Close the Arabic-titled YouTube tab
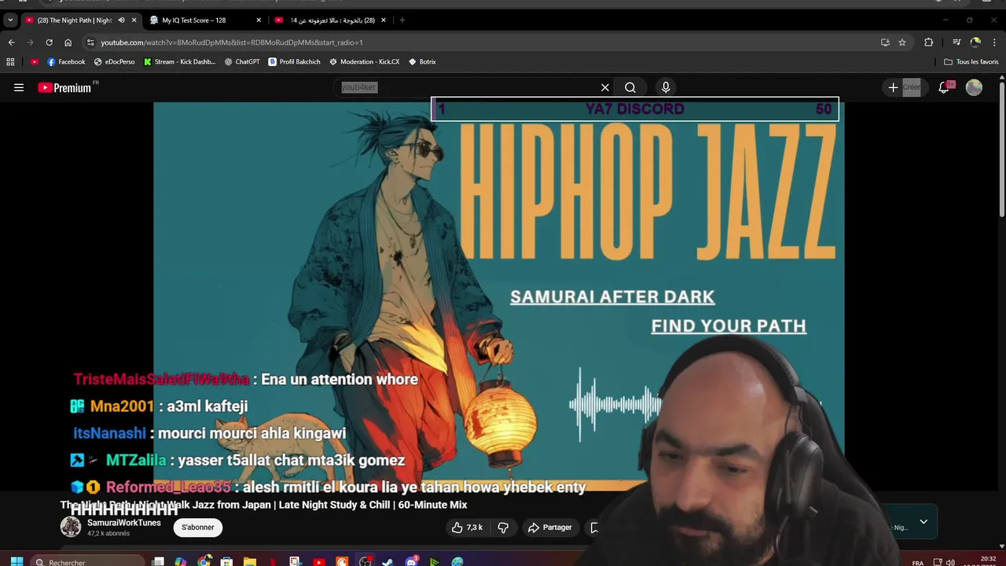This screenshot has height=566, width=1006. pos(384,20)
